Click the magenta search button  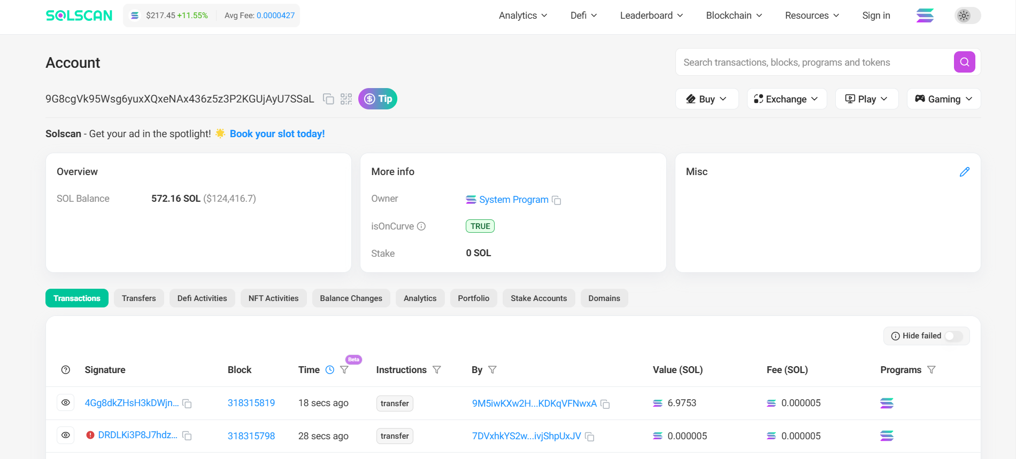[964, 62]
